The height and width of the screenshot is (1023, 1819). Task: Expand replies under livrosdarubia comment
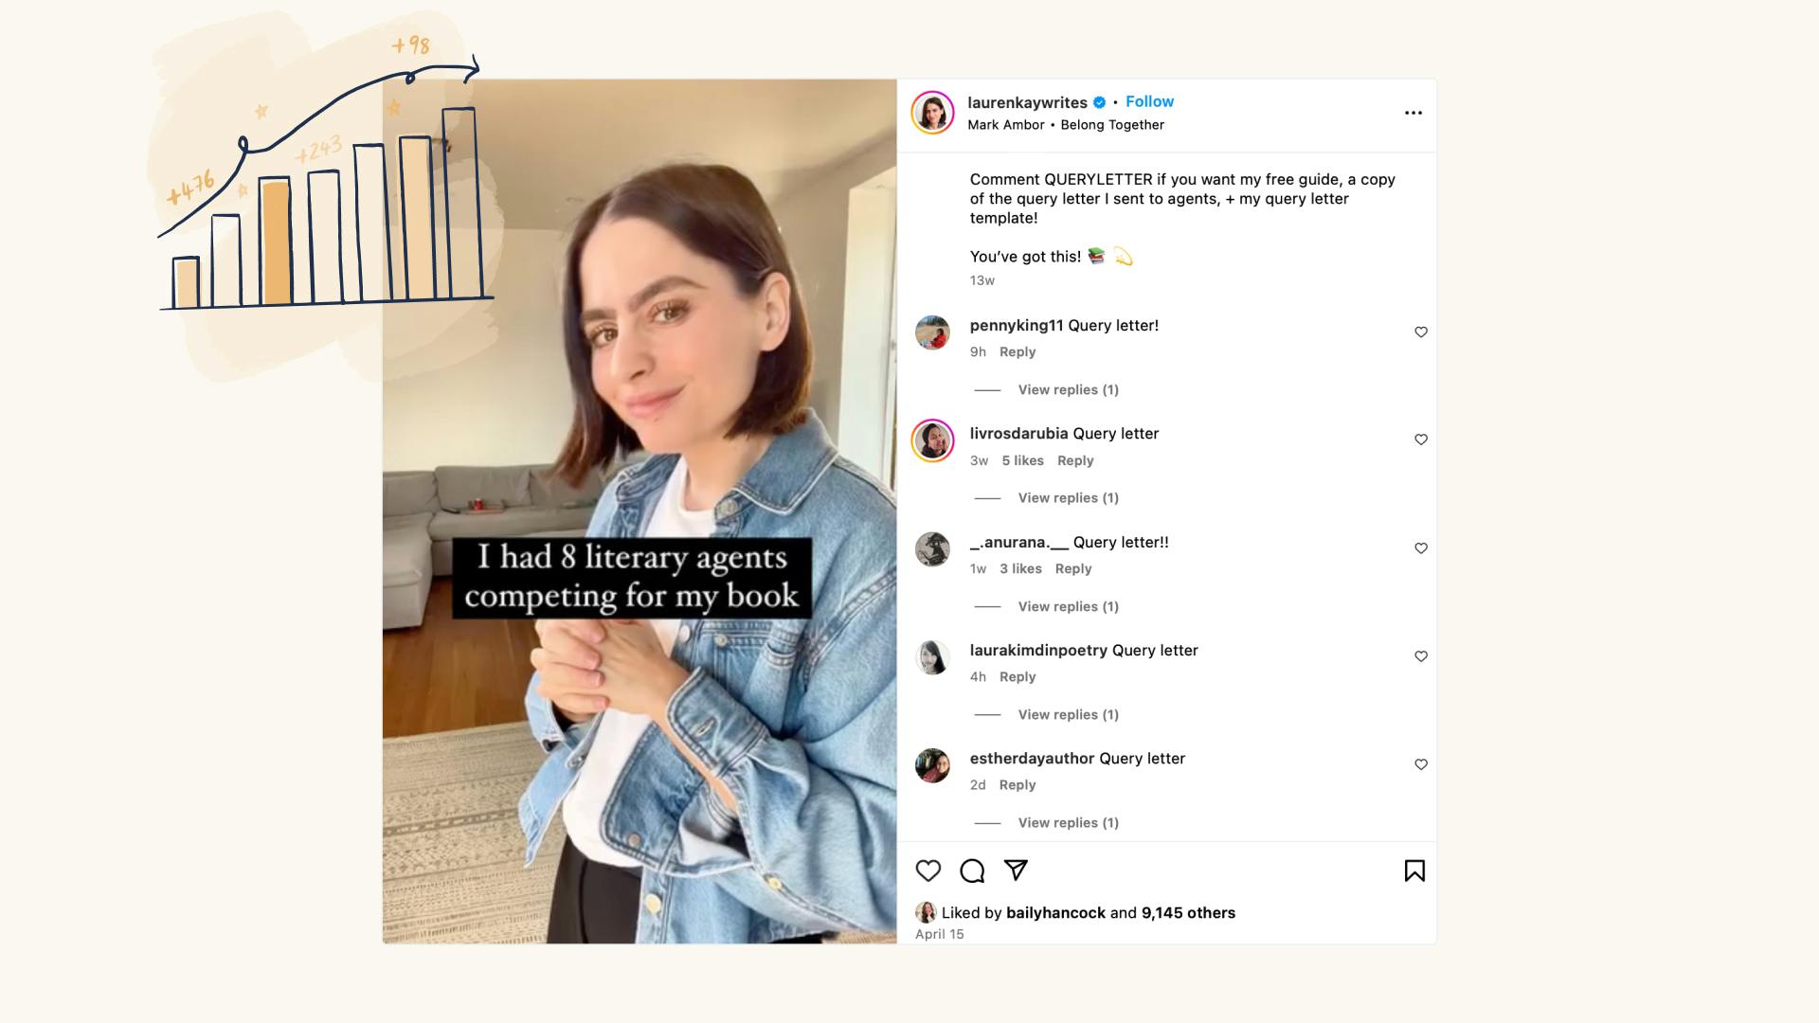1068,497
